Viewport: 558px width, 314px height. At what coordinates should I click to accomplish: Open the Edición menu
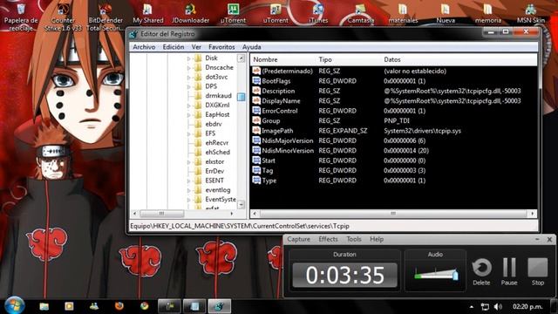click(x=174, y=47)
